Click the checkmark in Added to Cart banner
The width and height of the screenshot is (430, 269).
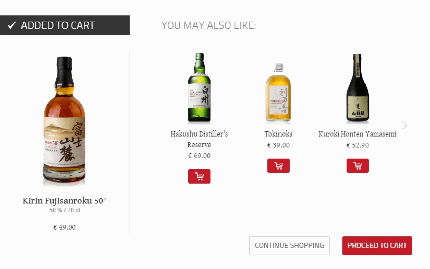tap(12, 25)
